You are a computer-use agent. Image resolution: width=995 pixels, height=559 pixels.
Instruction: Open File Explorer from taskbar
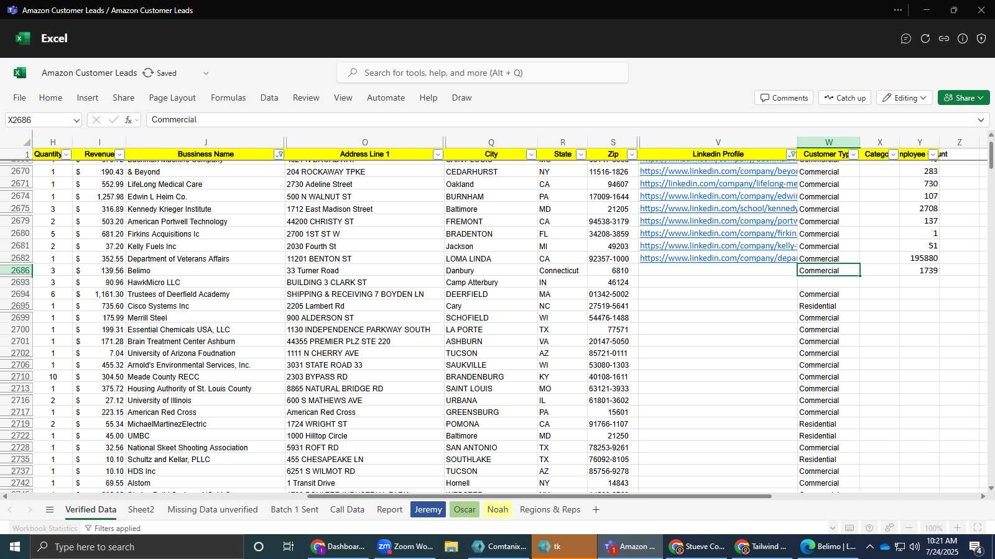tap(451, 547)
